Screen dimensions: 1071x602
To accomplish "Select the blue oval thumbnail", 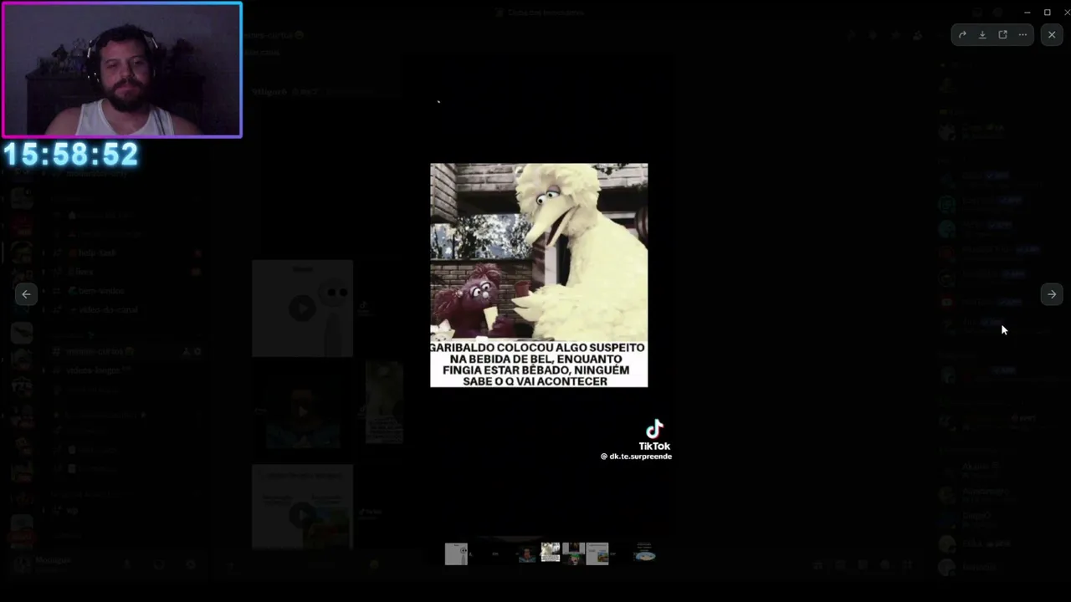I will point(644,554).
